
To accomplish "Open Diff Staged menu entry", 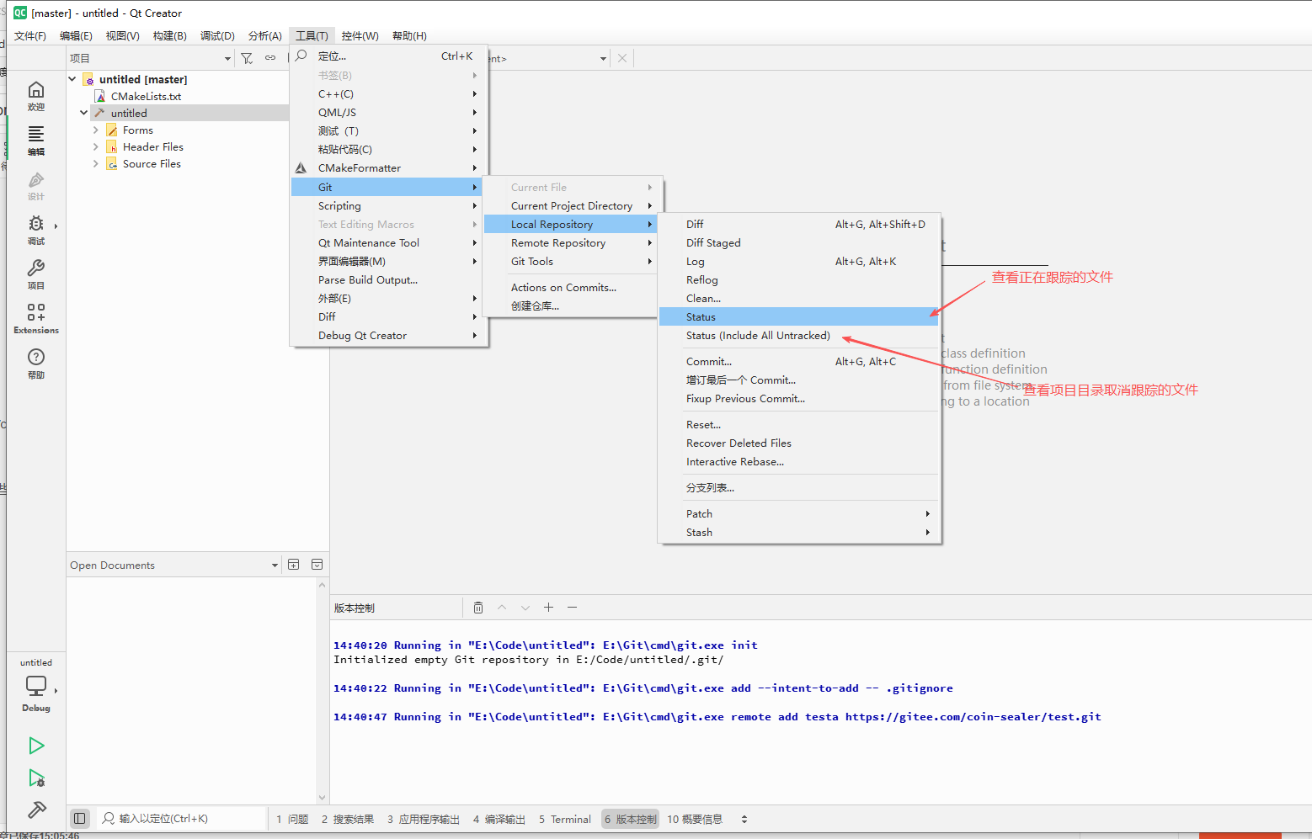I will click(x=799, y=243).
